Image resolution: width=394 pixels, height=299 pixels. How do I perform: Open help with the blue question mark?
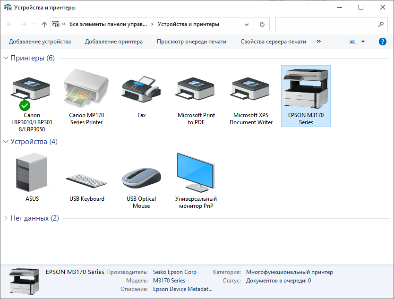(383, 42)
